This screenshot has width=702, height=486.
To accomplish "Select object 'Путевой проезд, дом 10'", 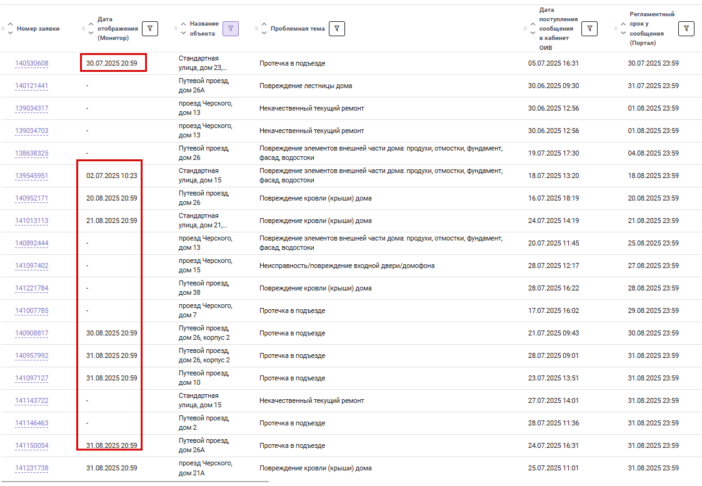I will tap(204, 378).
